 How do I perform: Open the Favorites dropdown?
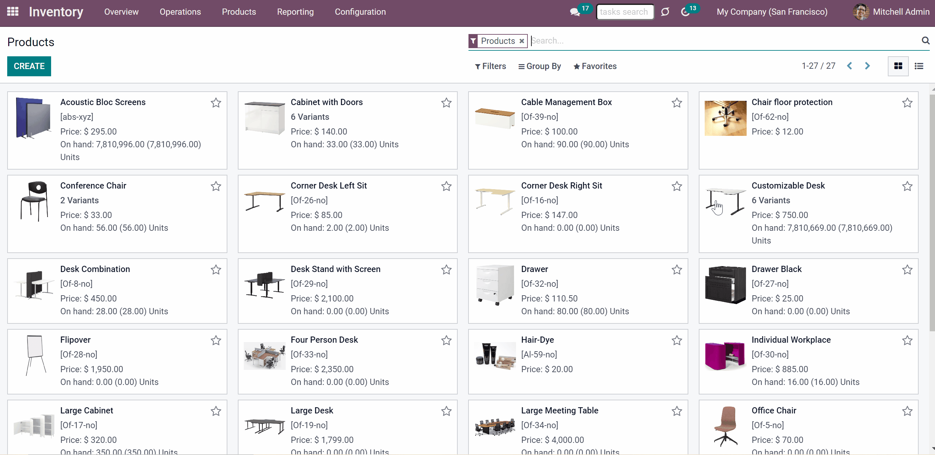(x=595, y=66)
